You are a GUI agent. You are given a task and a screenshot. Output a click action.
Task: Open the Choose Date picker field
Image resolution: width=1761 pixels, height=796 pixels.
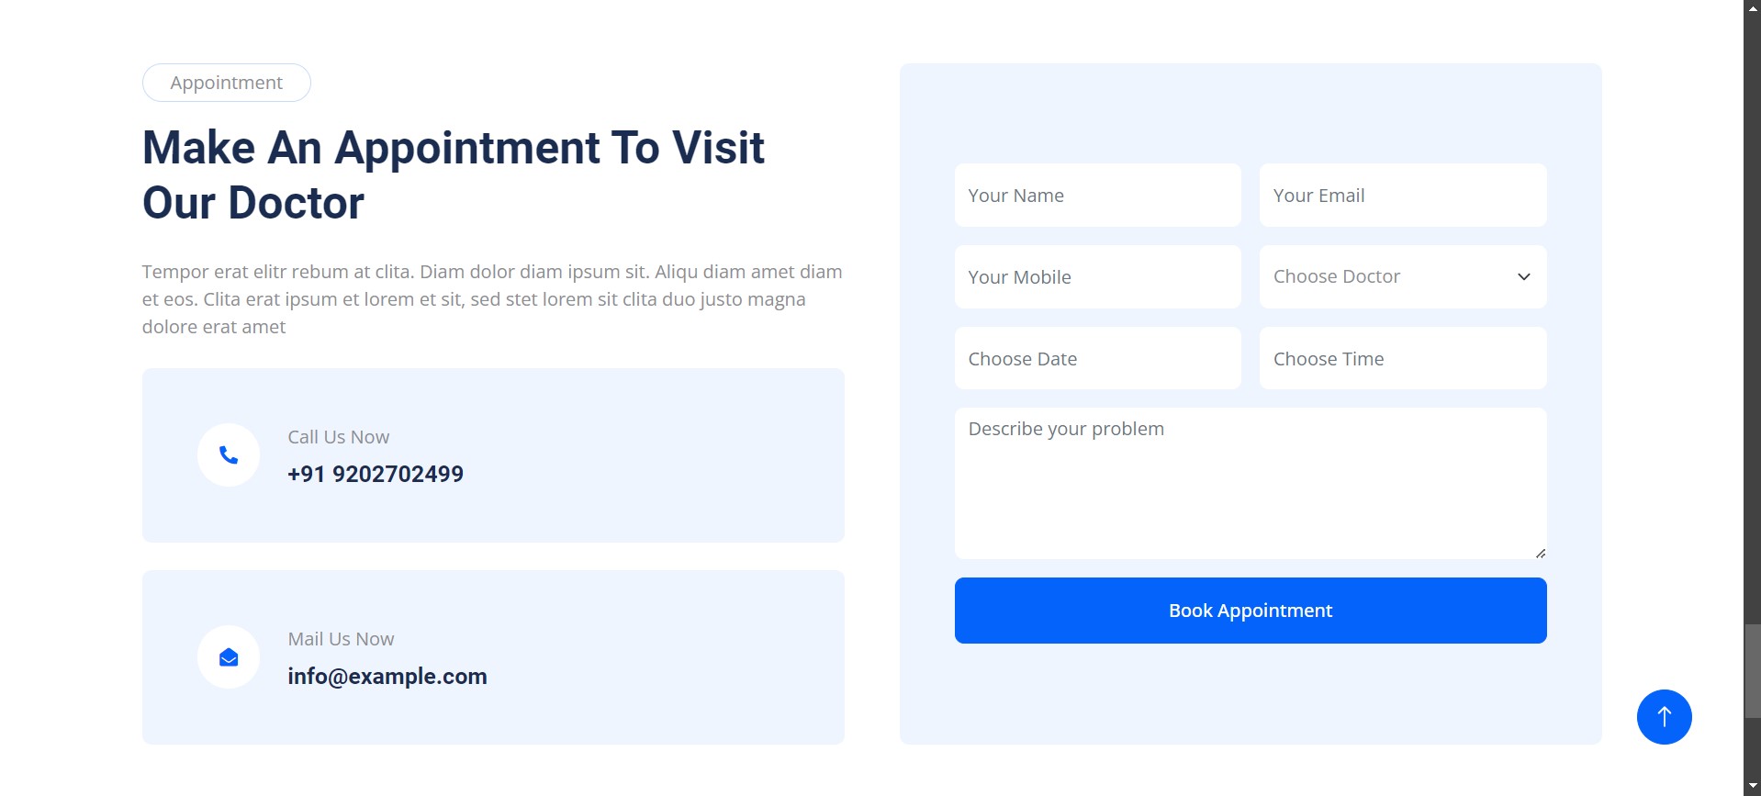click(1097, 359)
